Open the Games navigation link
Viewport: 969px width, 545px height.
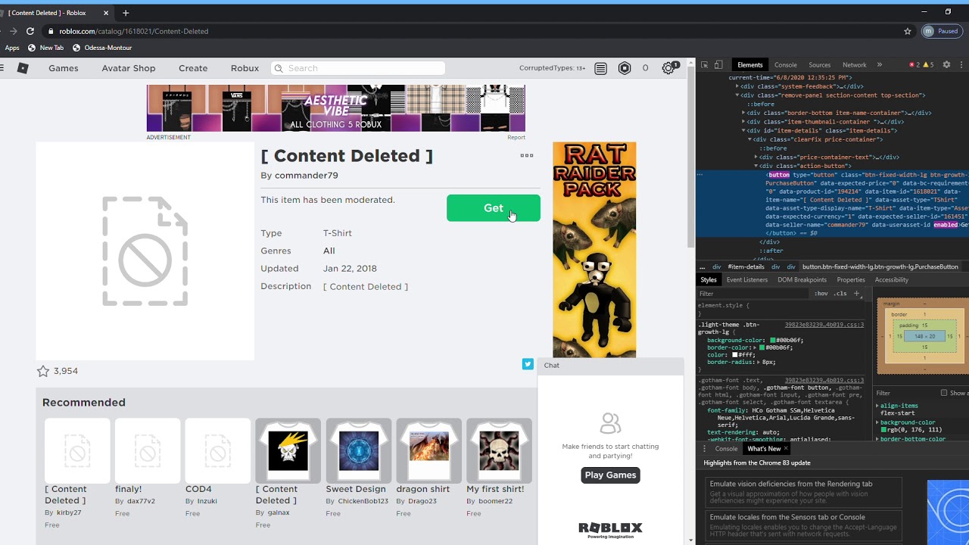tap(64, 68)
